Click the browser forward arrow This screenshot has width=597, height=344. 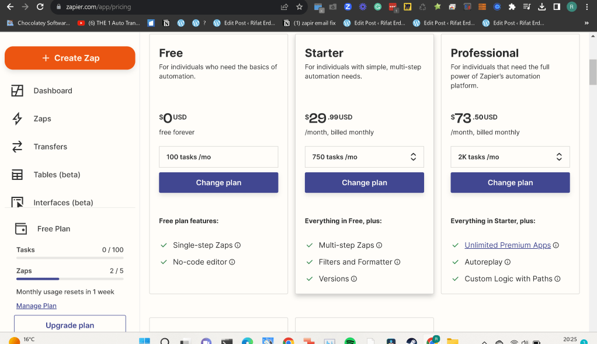25,7
